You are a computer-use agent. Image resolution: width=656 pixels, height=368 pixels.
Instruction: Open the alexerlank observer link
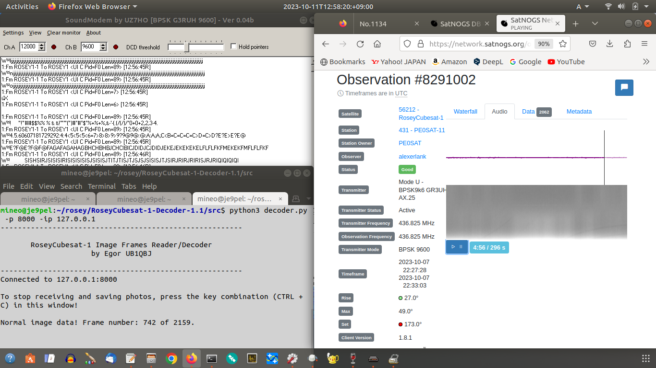pyautogui.click(x=412, y=157)
